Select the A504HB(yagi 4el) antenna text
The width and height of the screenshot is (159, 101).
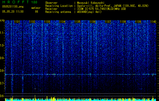click(x=89, y=12)
